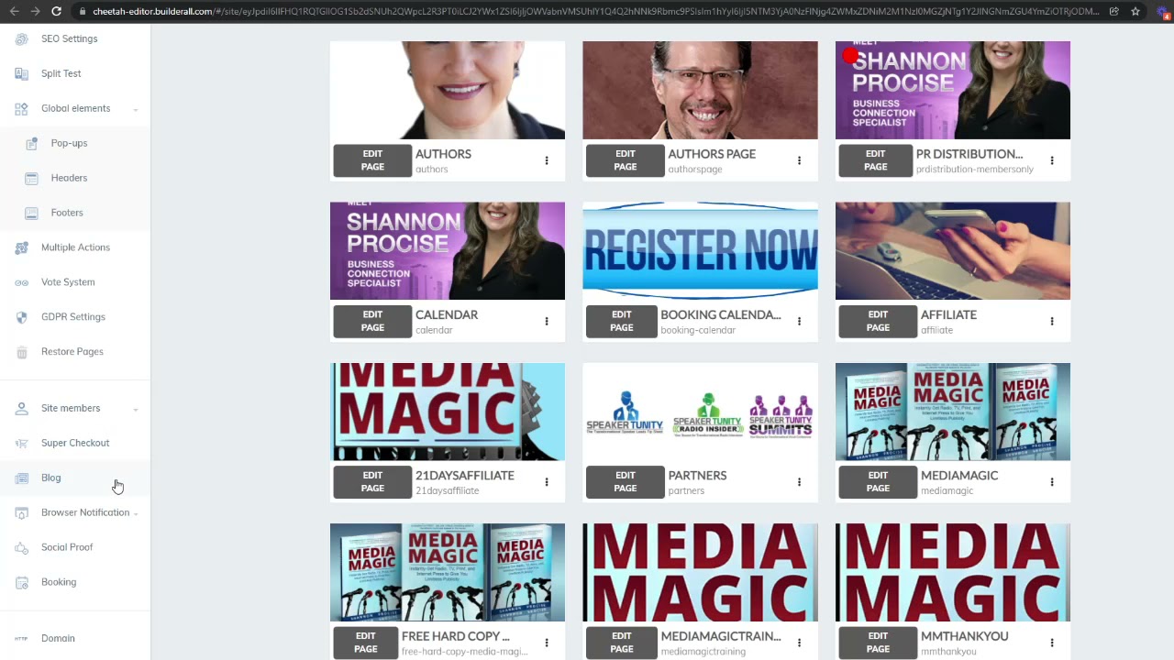
Task: Open the MEDIAMAGIC page three-dot menu
Action: (x=1052, y=482)
